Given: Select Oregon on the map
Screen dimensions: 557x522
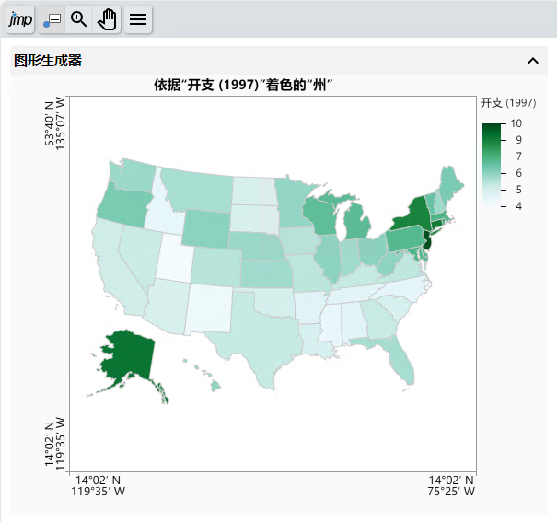Looking at the screenshot, I should pos(122,204).
